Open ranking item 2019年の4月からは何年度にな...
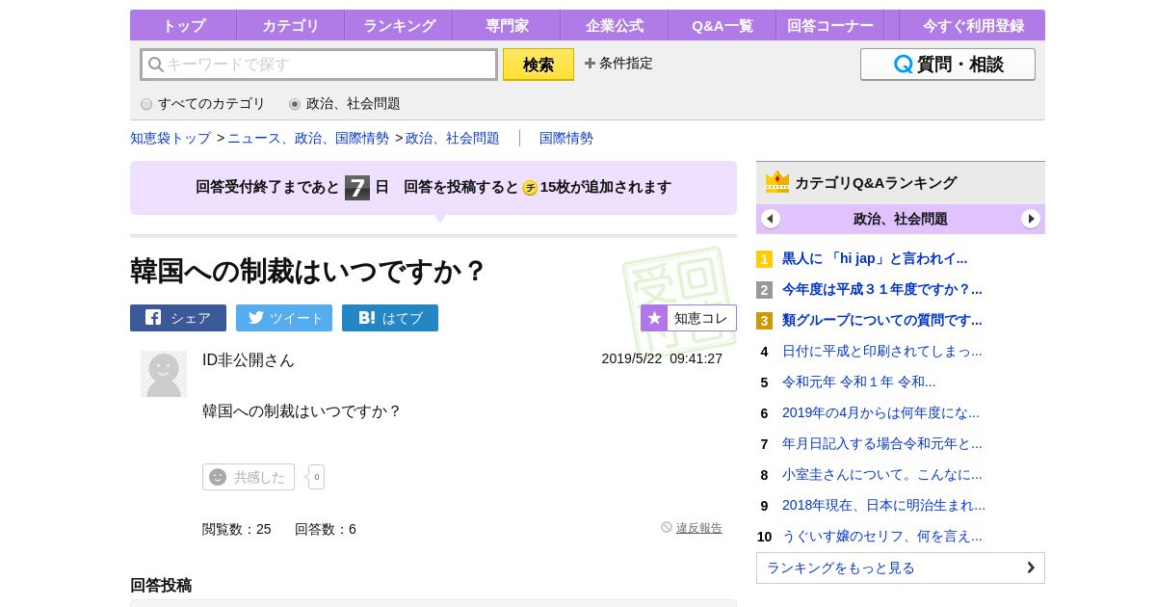This screenshot has width=1156, height=607. click(880, 412)
